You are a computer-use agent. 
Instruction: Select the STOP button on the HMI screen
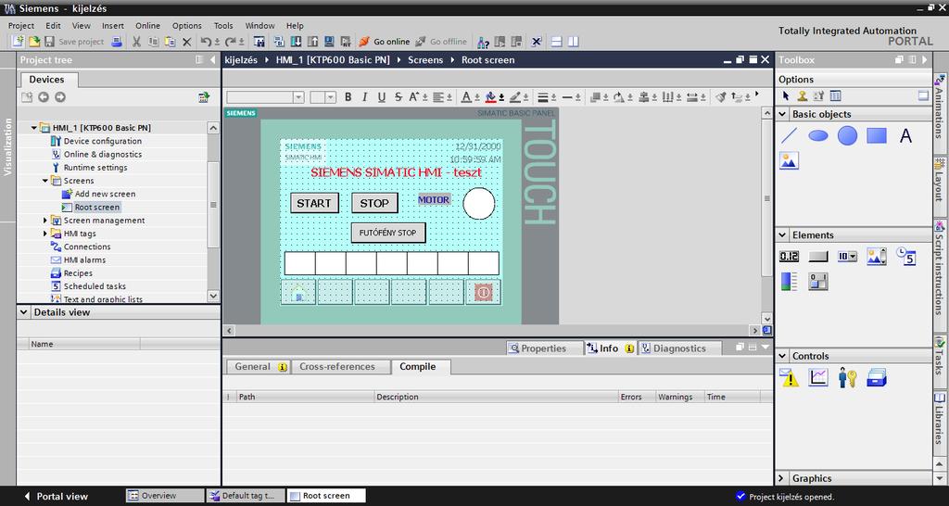(x=374, y=203)
